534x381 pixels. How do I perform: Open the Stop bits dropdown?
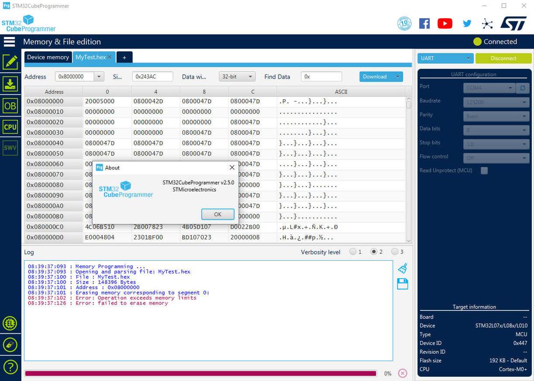(x=496, y=144)
